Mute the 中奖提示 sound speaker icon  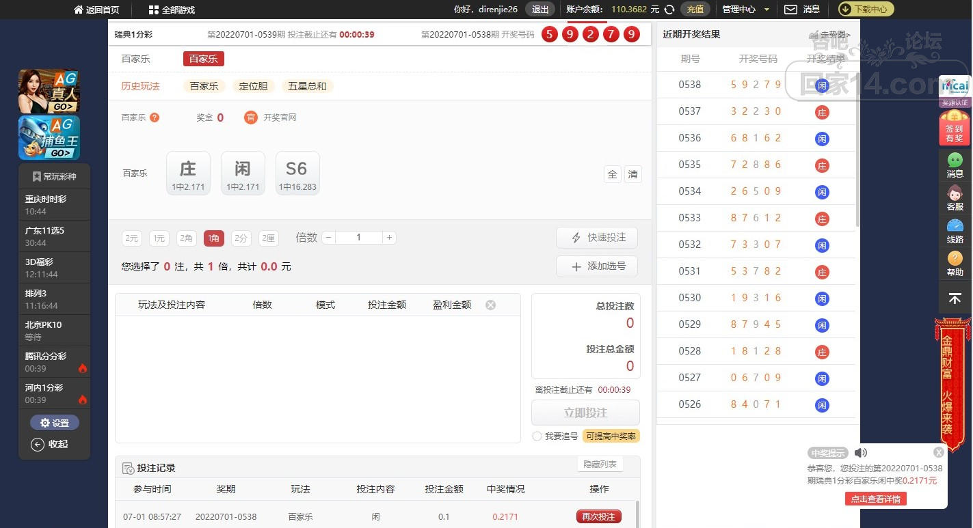[x=861, y=453]
